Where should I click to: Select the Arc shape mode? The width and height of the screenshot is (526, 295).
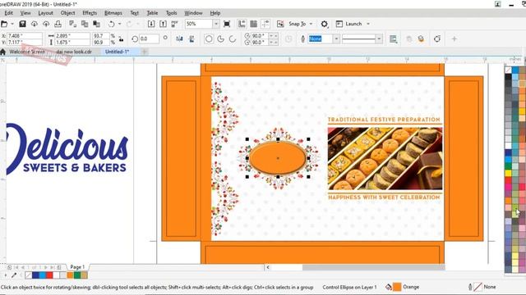(x=233, y=39)
